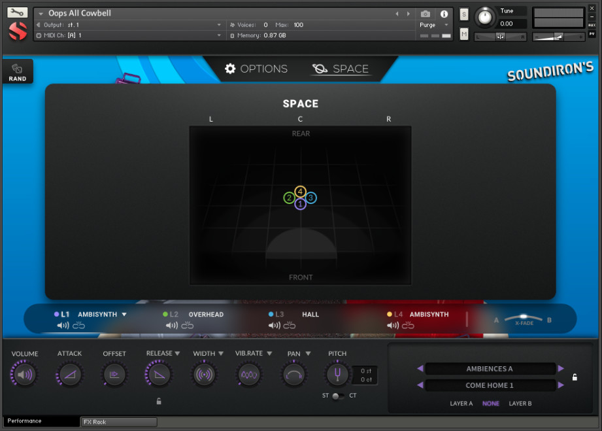
Task: Click the lock icon below Release
Action: pyautogui.click(x=159, y=401)
